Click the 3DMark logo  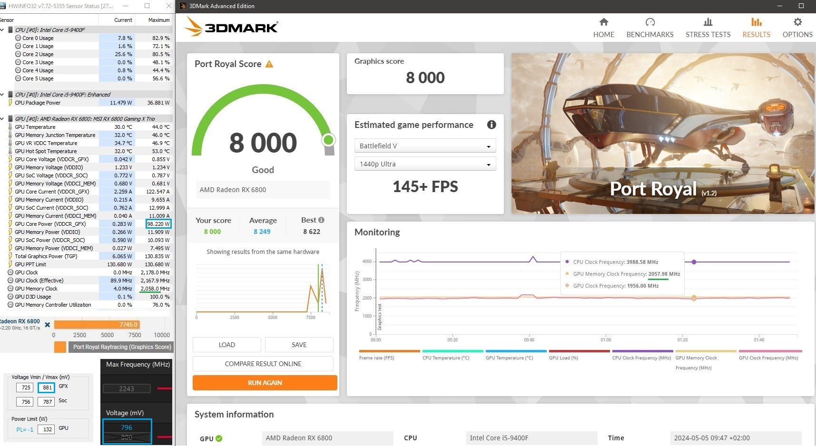(x=231, y=27)
